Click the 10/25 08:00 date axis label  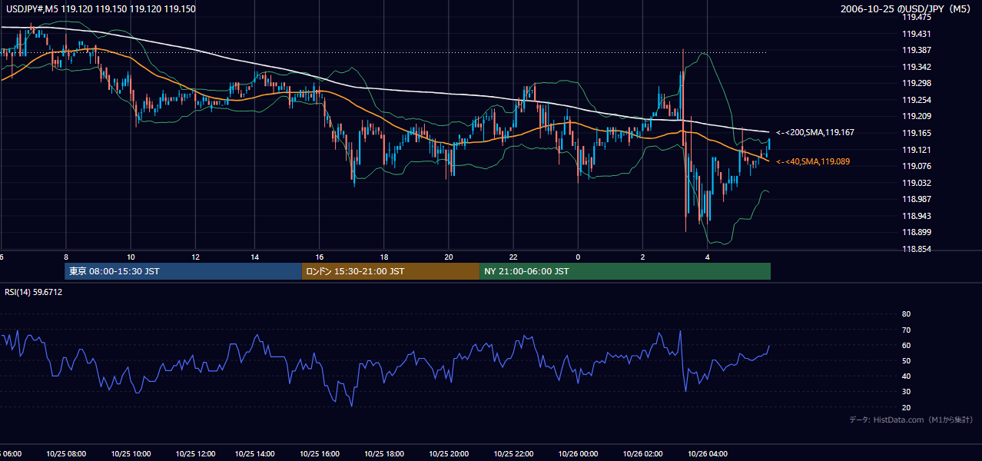66,454
